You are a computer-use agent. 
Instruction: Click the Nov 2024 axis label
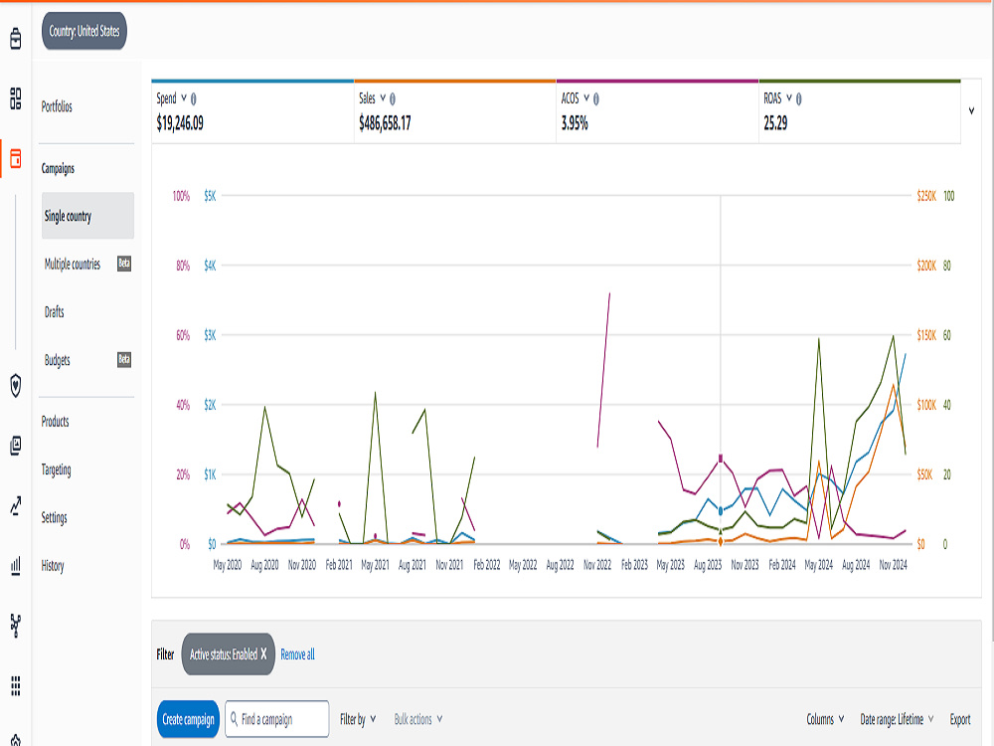pos(894,565)
